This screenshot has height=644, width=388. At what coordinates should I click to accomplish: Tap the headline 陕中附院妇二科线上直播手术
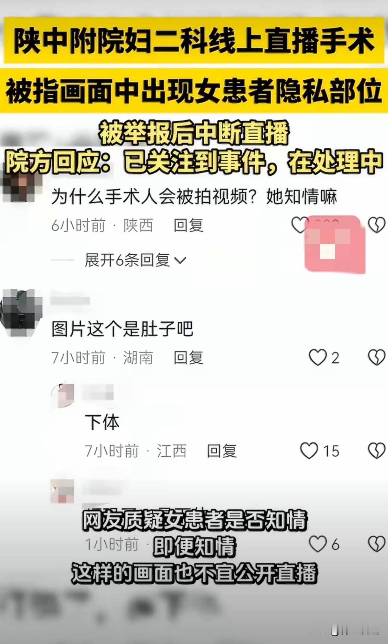(194, 41)
